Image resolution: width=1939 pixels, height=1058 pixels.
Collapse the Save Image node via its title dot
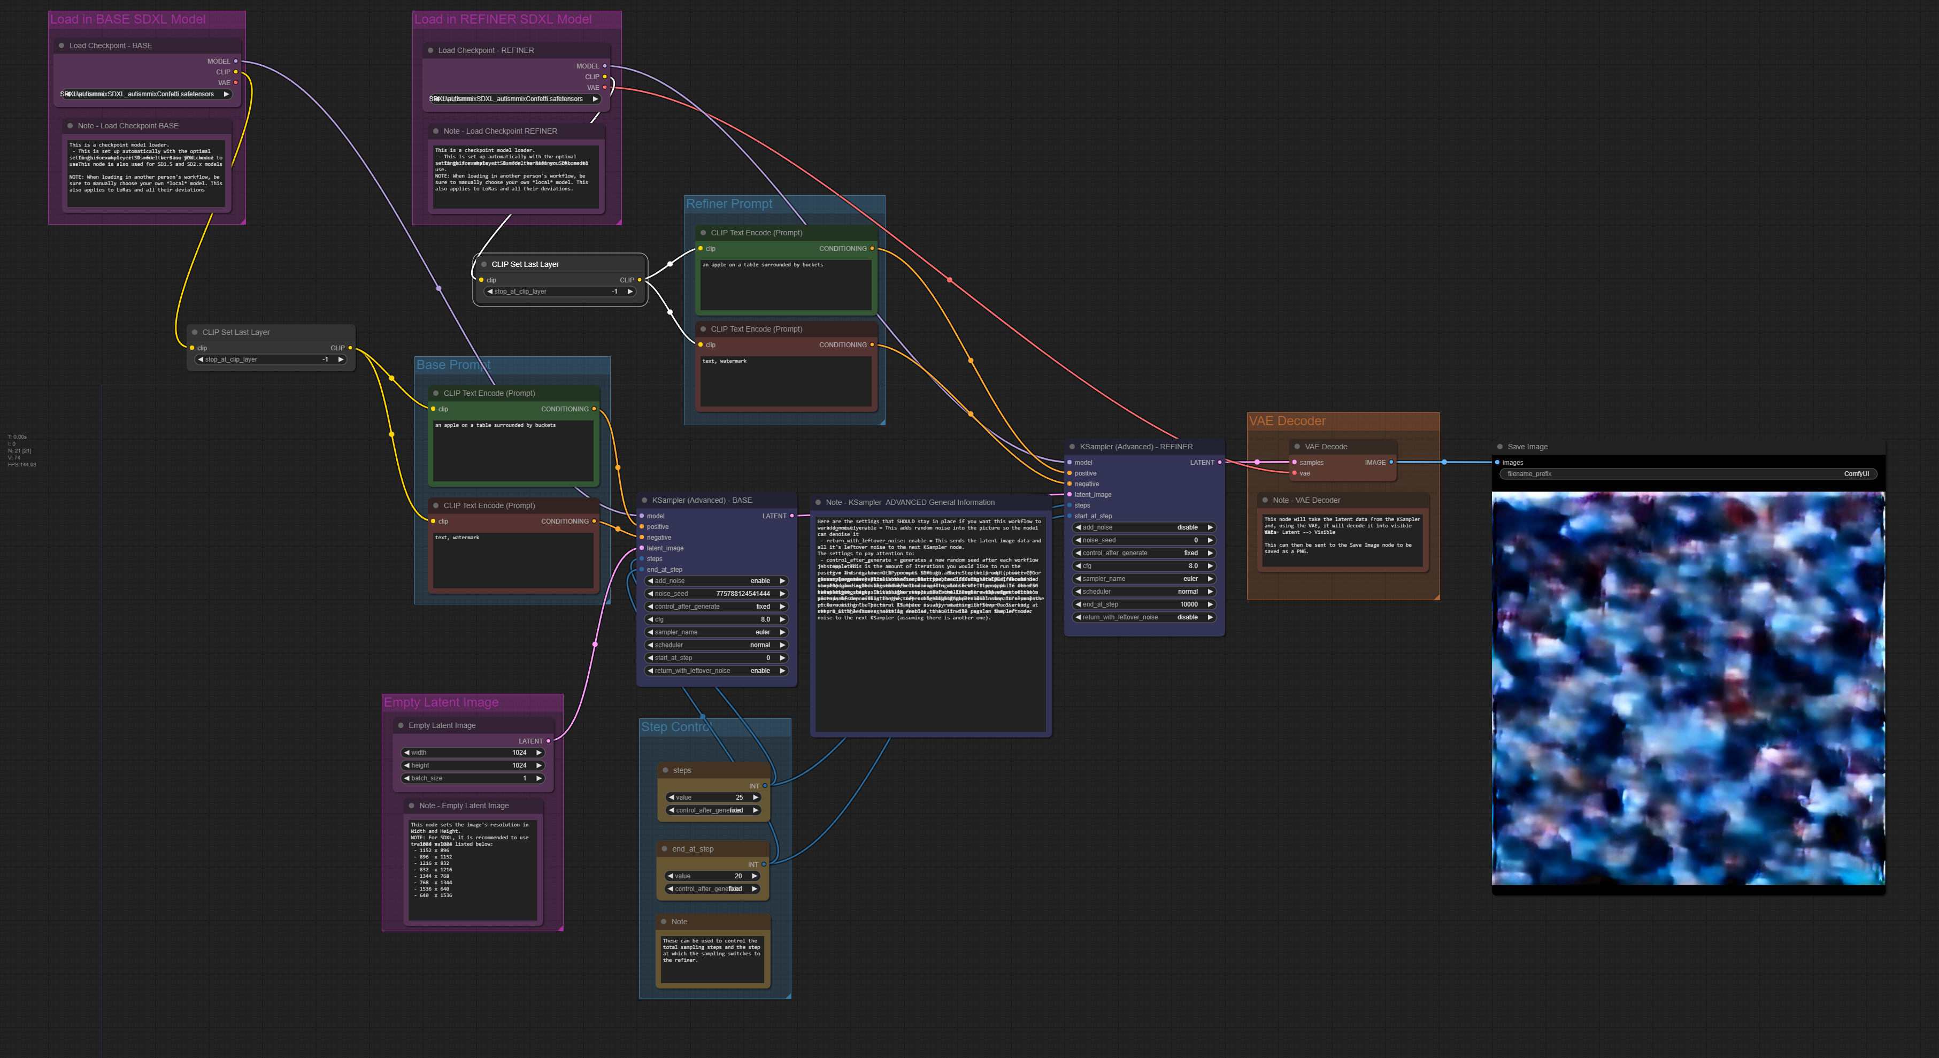click(1499, 447)
